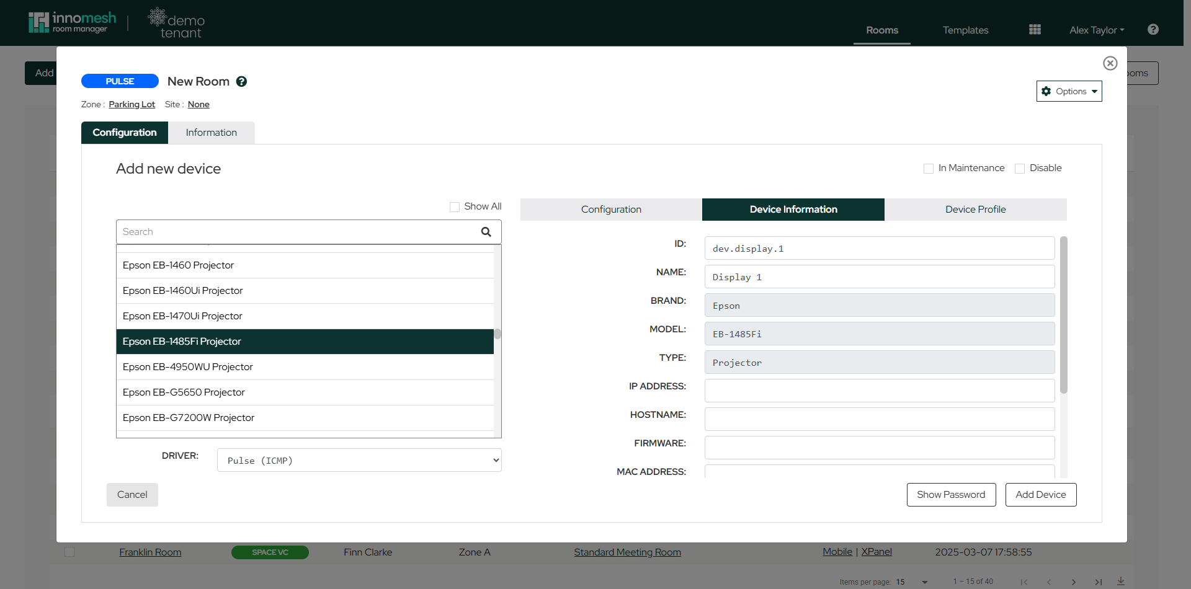Select Epson EB-G5650 Projector

[x=305, y=392]
